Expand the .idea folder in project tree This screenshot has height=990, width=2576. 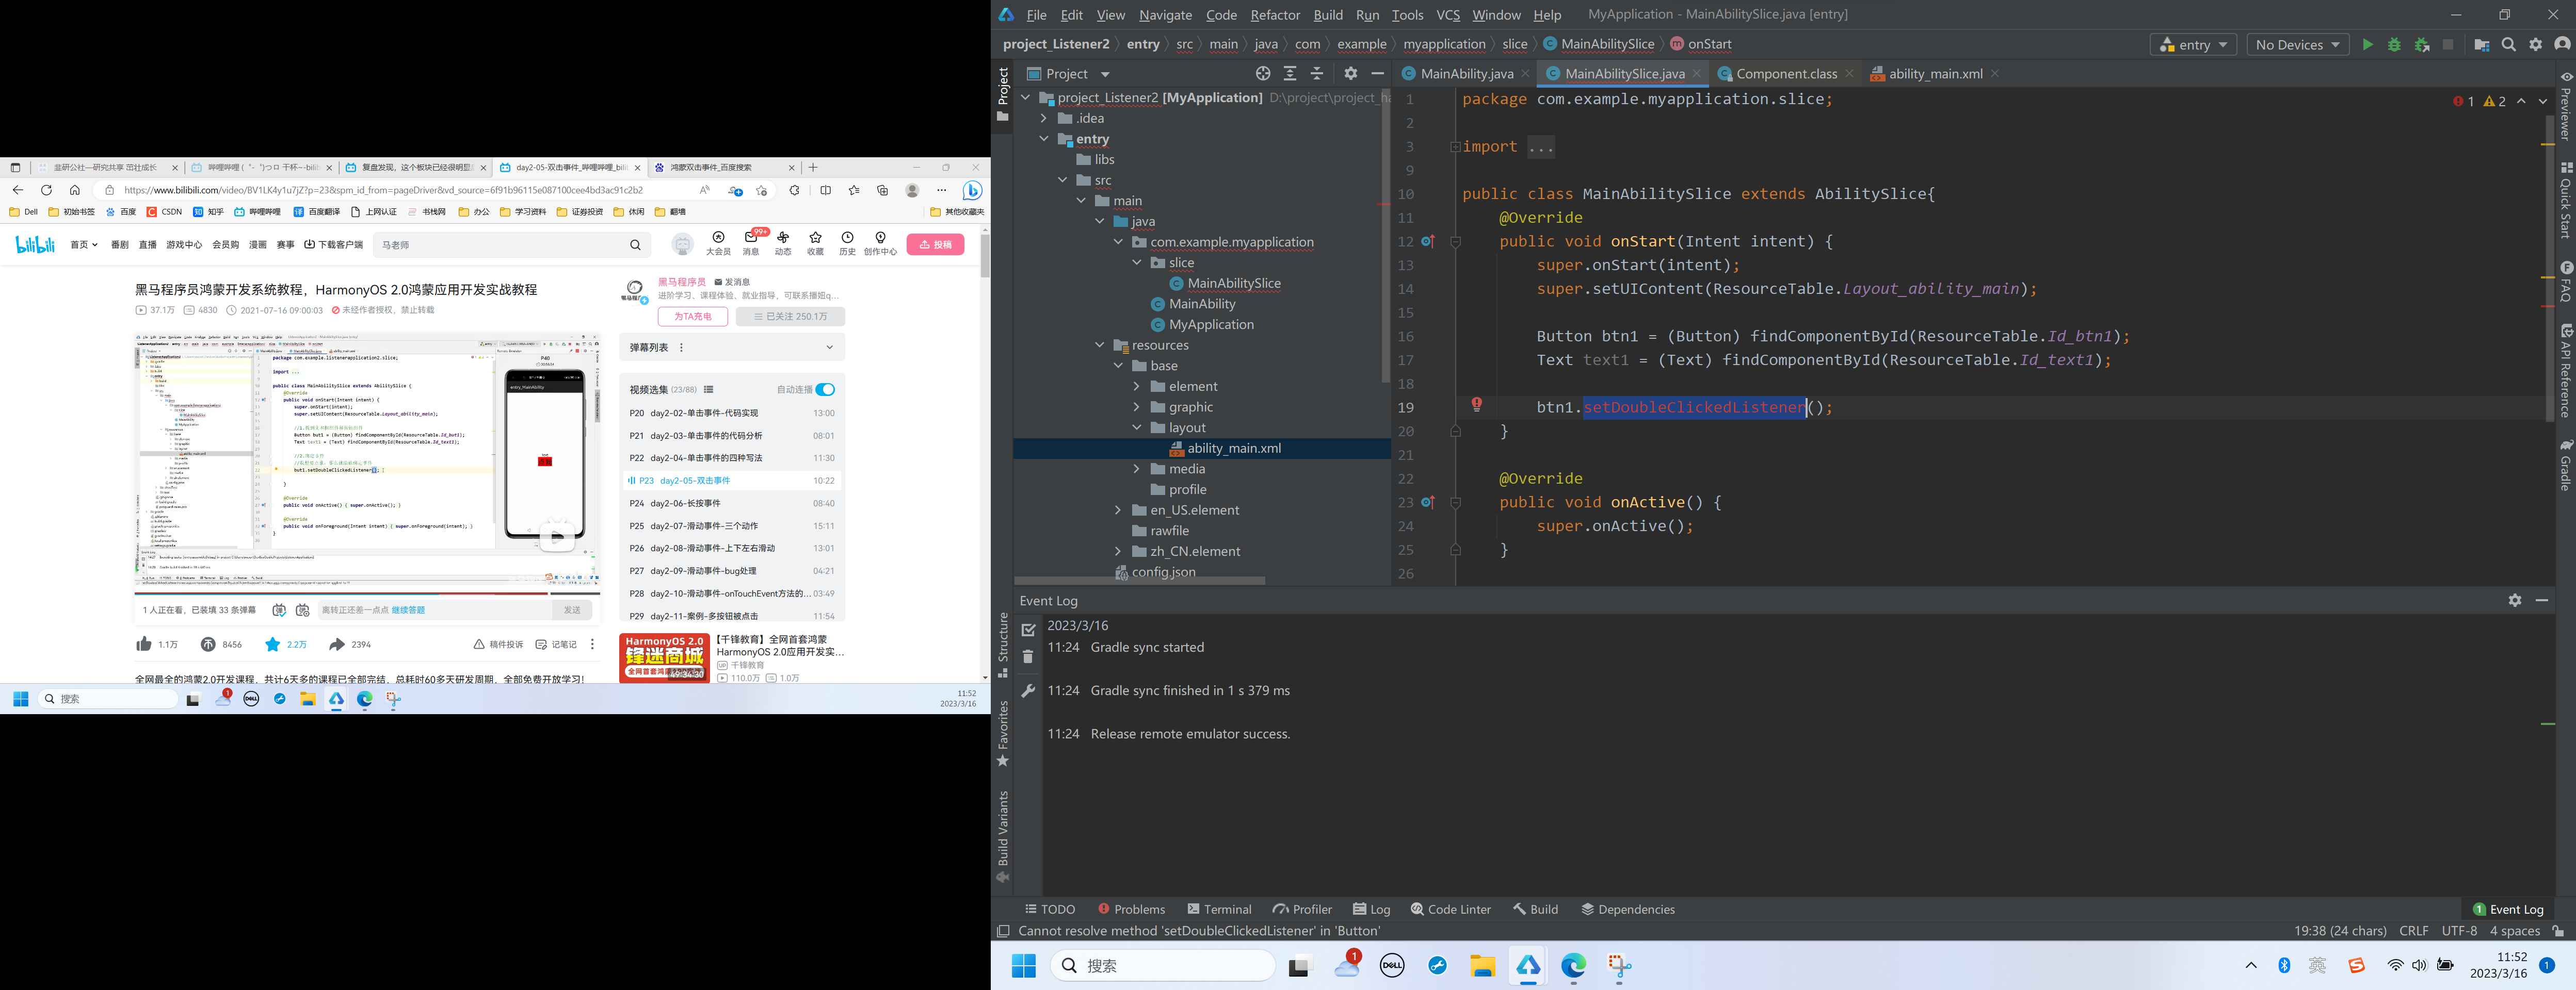click(1043, 118)
